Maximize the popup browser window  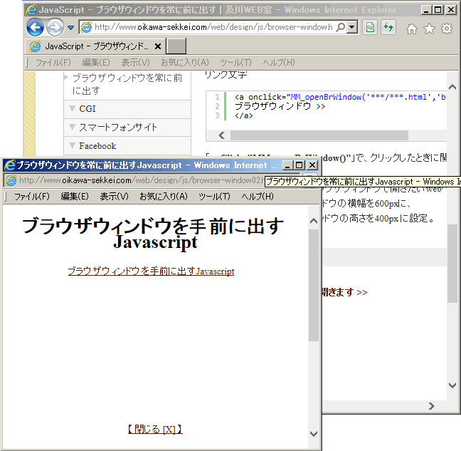(300, 165)
